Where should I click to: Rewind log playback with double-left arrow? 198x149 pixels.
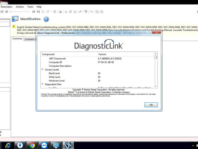(x=6, y=12)
